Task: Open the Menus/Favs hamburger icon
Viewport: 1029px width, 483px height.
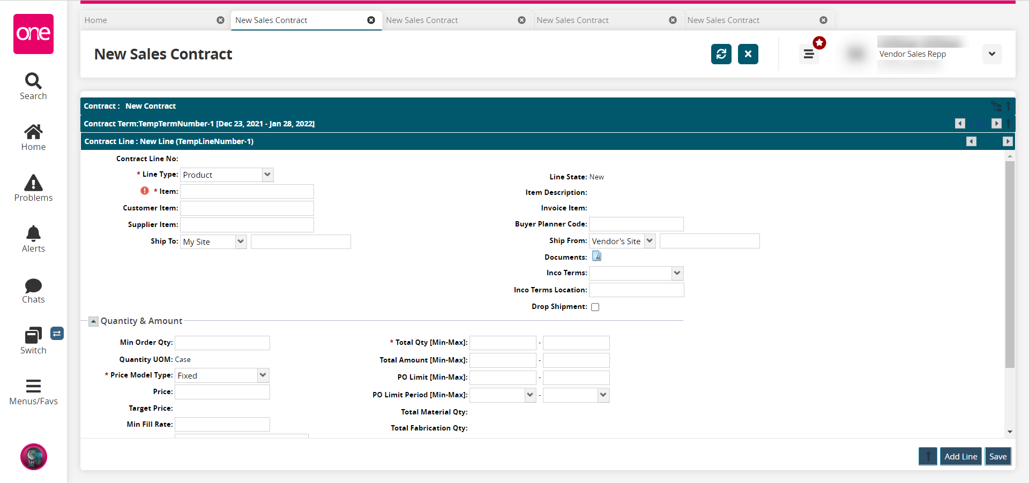Action: pyautogui.click(x=33, y=386)
